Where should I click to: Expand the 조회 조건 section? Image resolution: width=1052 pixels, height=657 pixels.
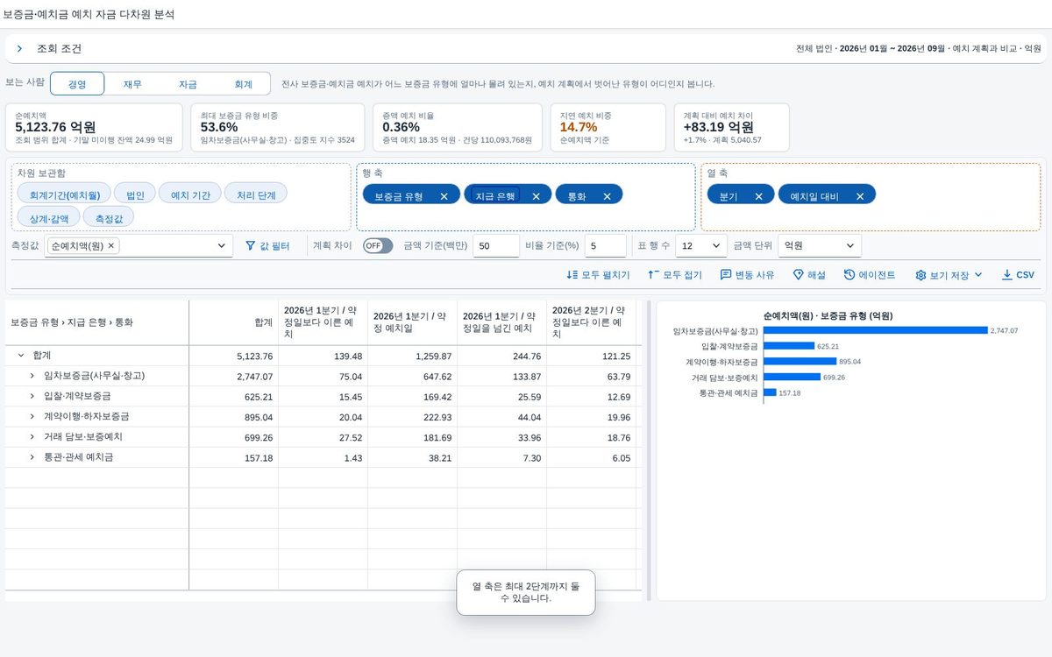pos(19,49)
